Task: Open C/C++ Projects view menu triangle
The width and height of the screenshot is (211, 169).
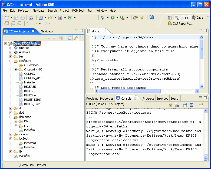Action: point(81,36)
